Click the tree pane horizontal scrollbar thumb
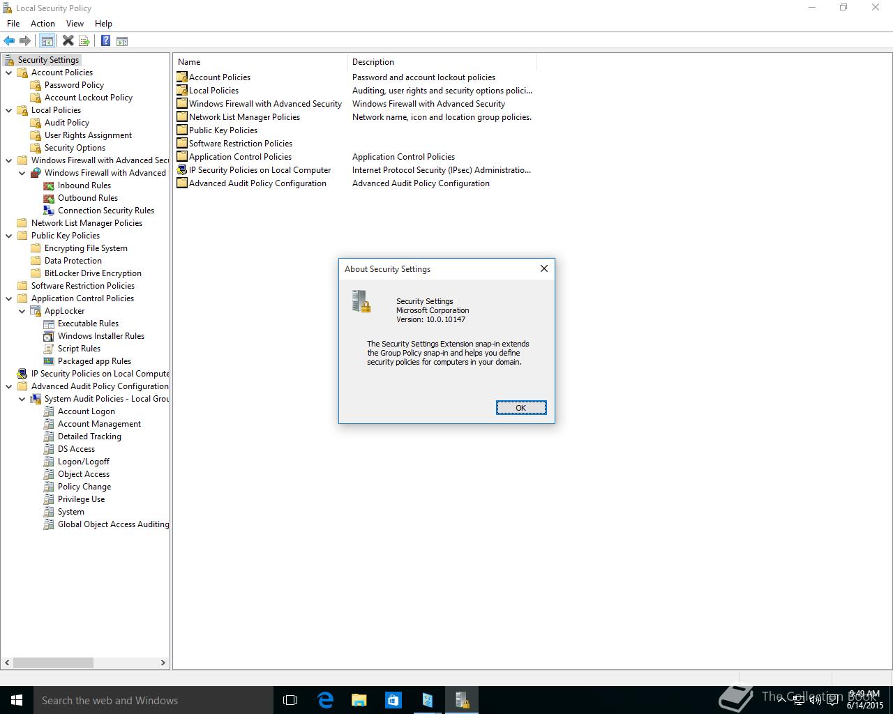 53,663
